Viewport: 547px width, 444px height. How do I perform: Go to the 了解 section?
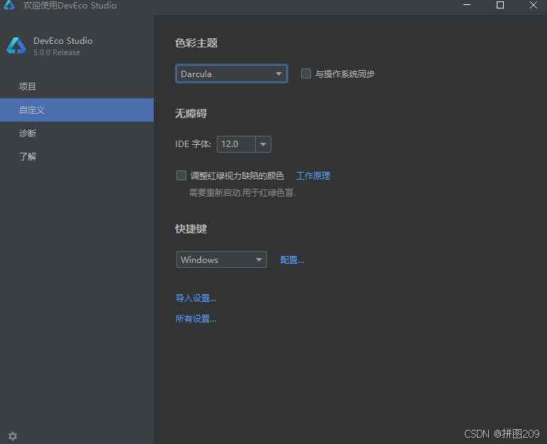(x=77, y=156)
